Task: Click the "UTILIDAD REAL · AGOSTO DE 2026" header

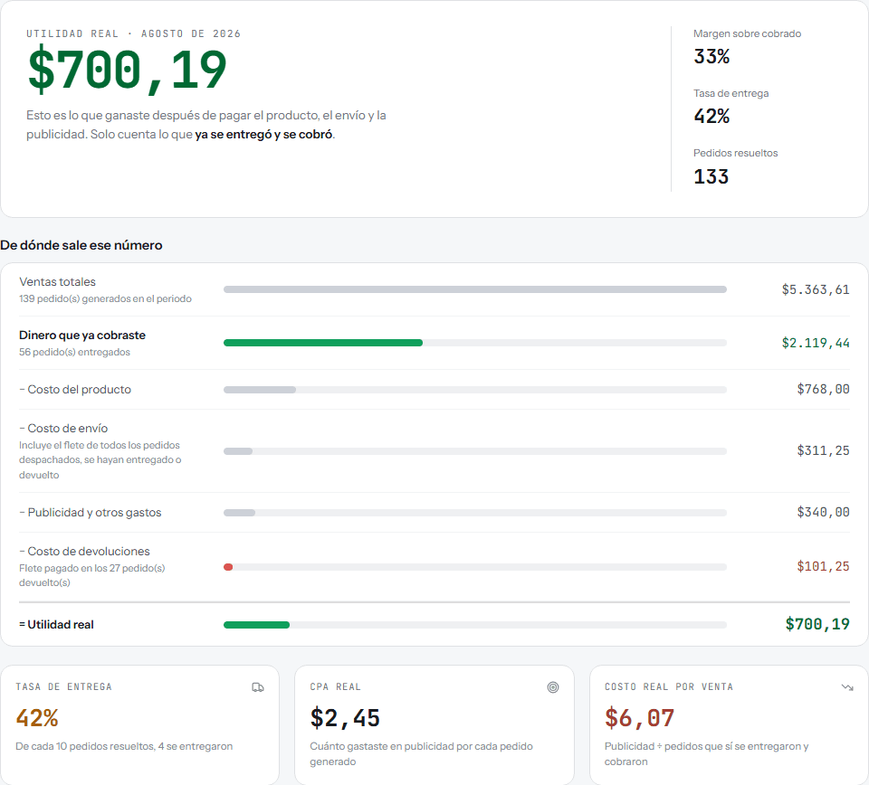Action: click(x=134, y=33)
